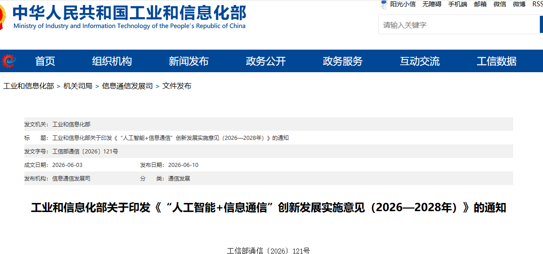
Task: Open the 邮箱 mailbox link
Action: [480, 4]
